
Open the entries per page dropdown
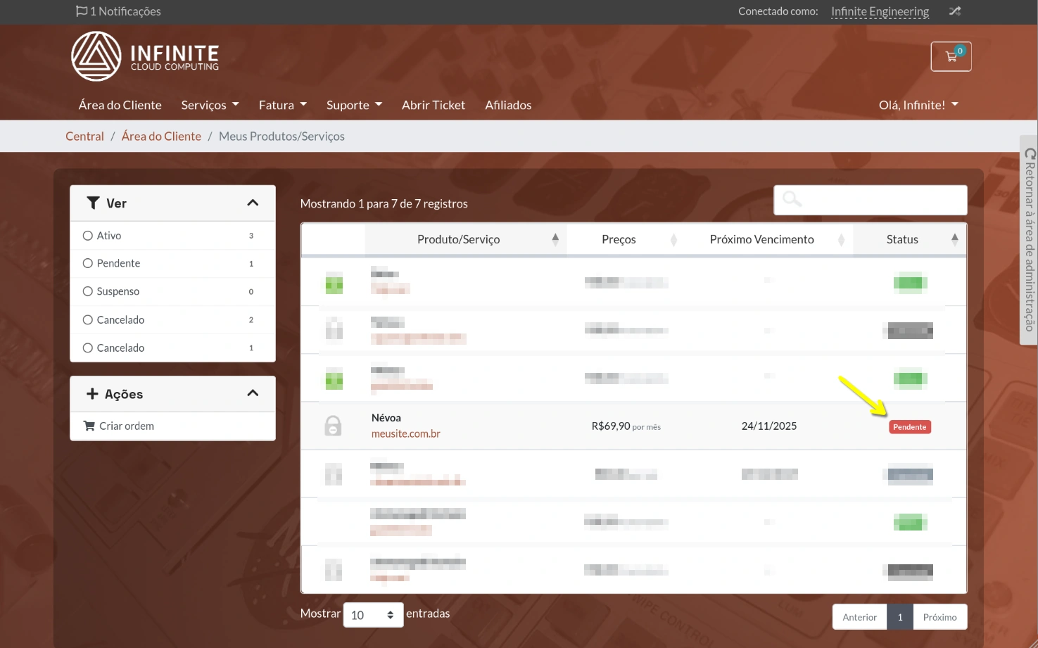pyautogui.click(x=373, y=615)
